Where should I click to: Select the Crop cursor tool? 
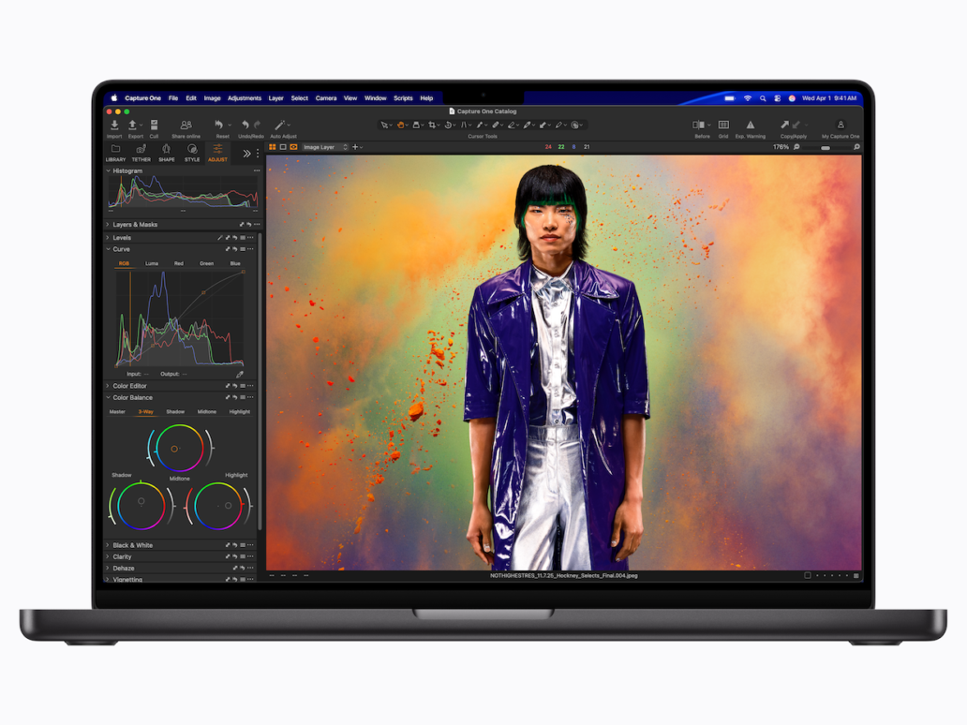(x=432, y=125)
